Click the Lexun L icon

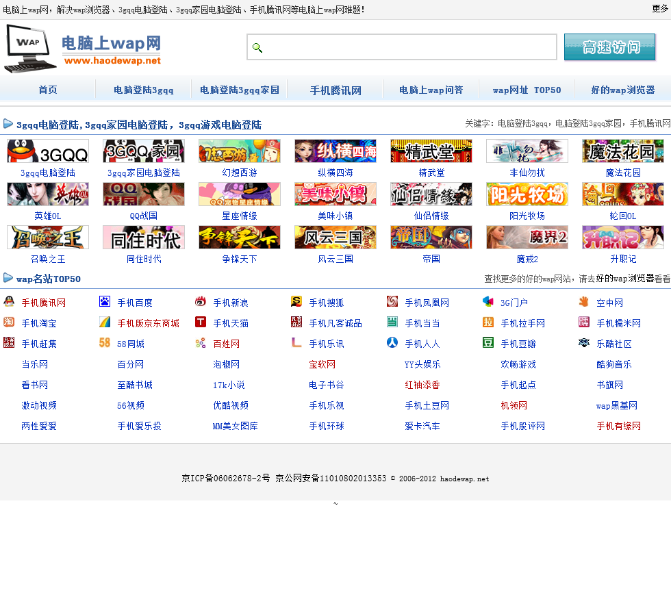coord(296,342)
